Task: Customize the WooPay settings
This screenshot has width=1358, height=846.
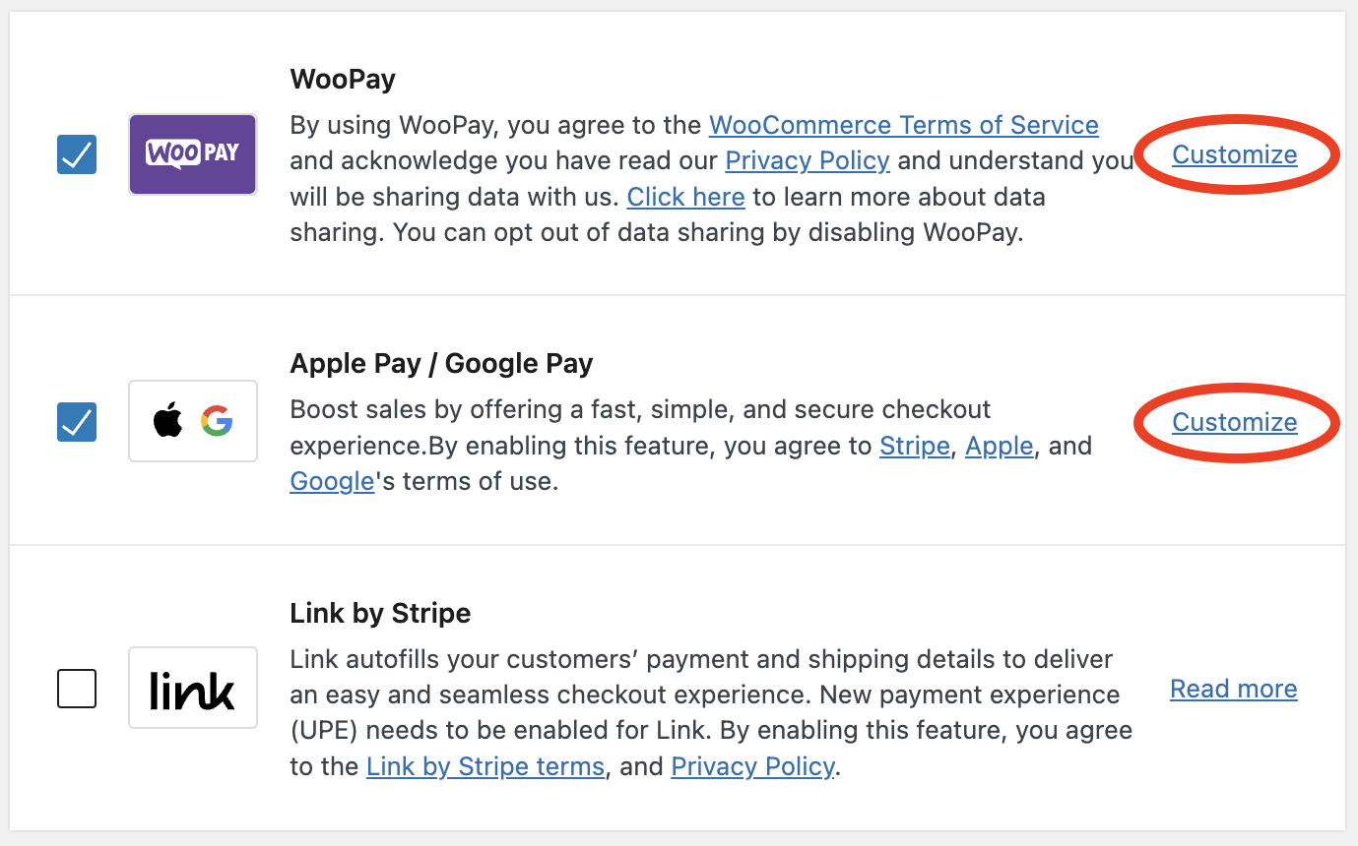Action: pyautogui.click(x=1234, y=154)
